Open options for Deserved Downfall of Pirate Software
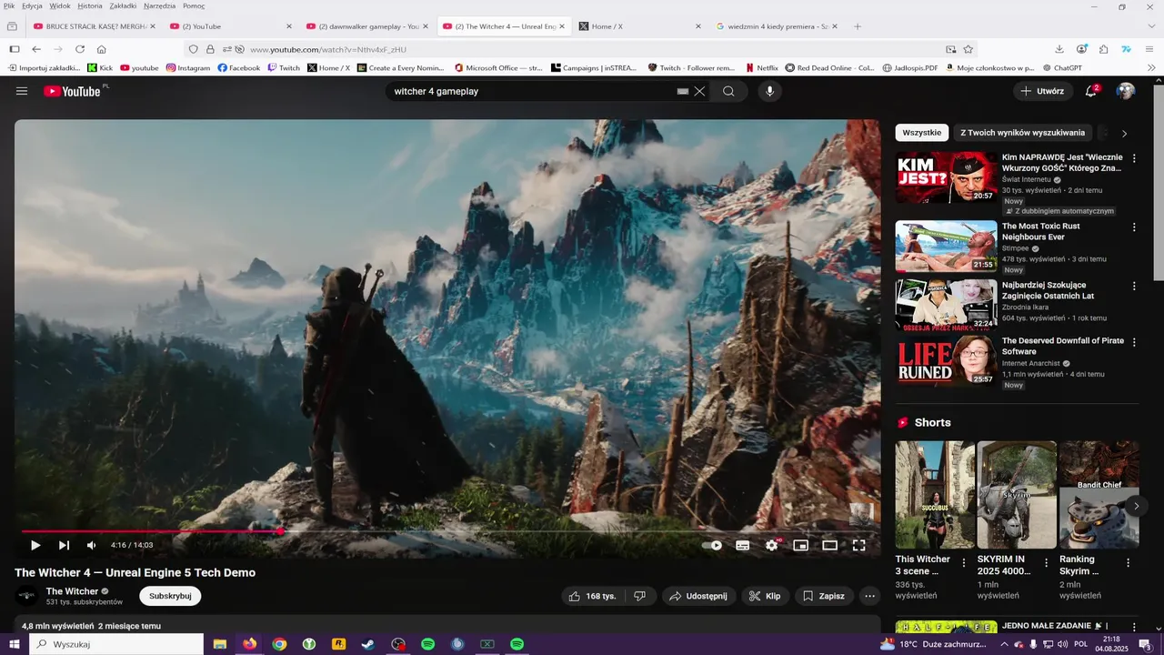This screenshot has height=655, width=1164. [x=1134, y=342]
